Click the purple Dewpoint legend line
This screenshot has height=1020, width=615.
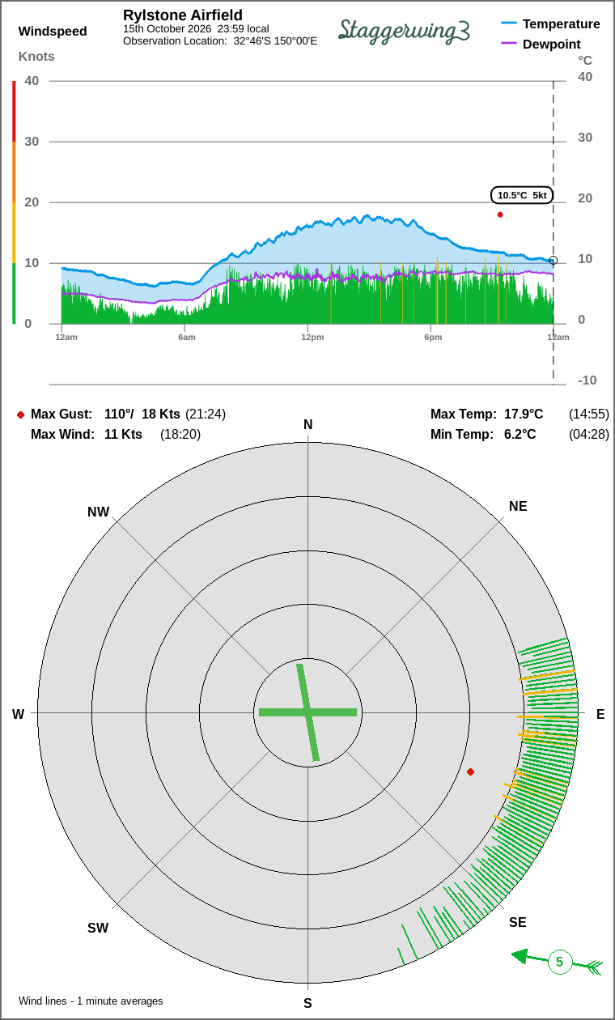click(509, 44)
